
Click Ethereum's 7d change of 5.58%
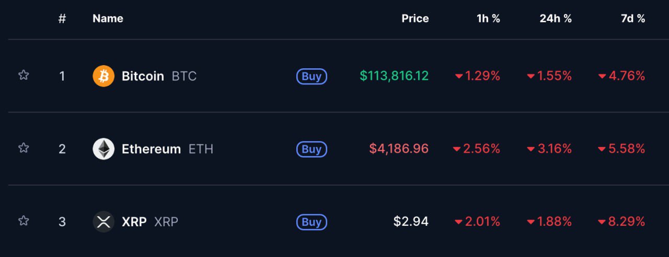coord(622,149)
